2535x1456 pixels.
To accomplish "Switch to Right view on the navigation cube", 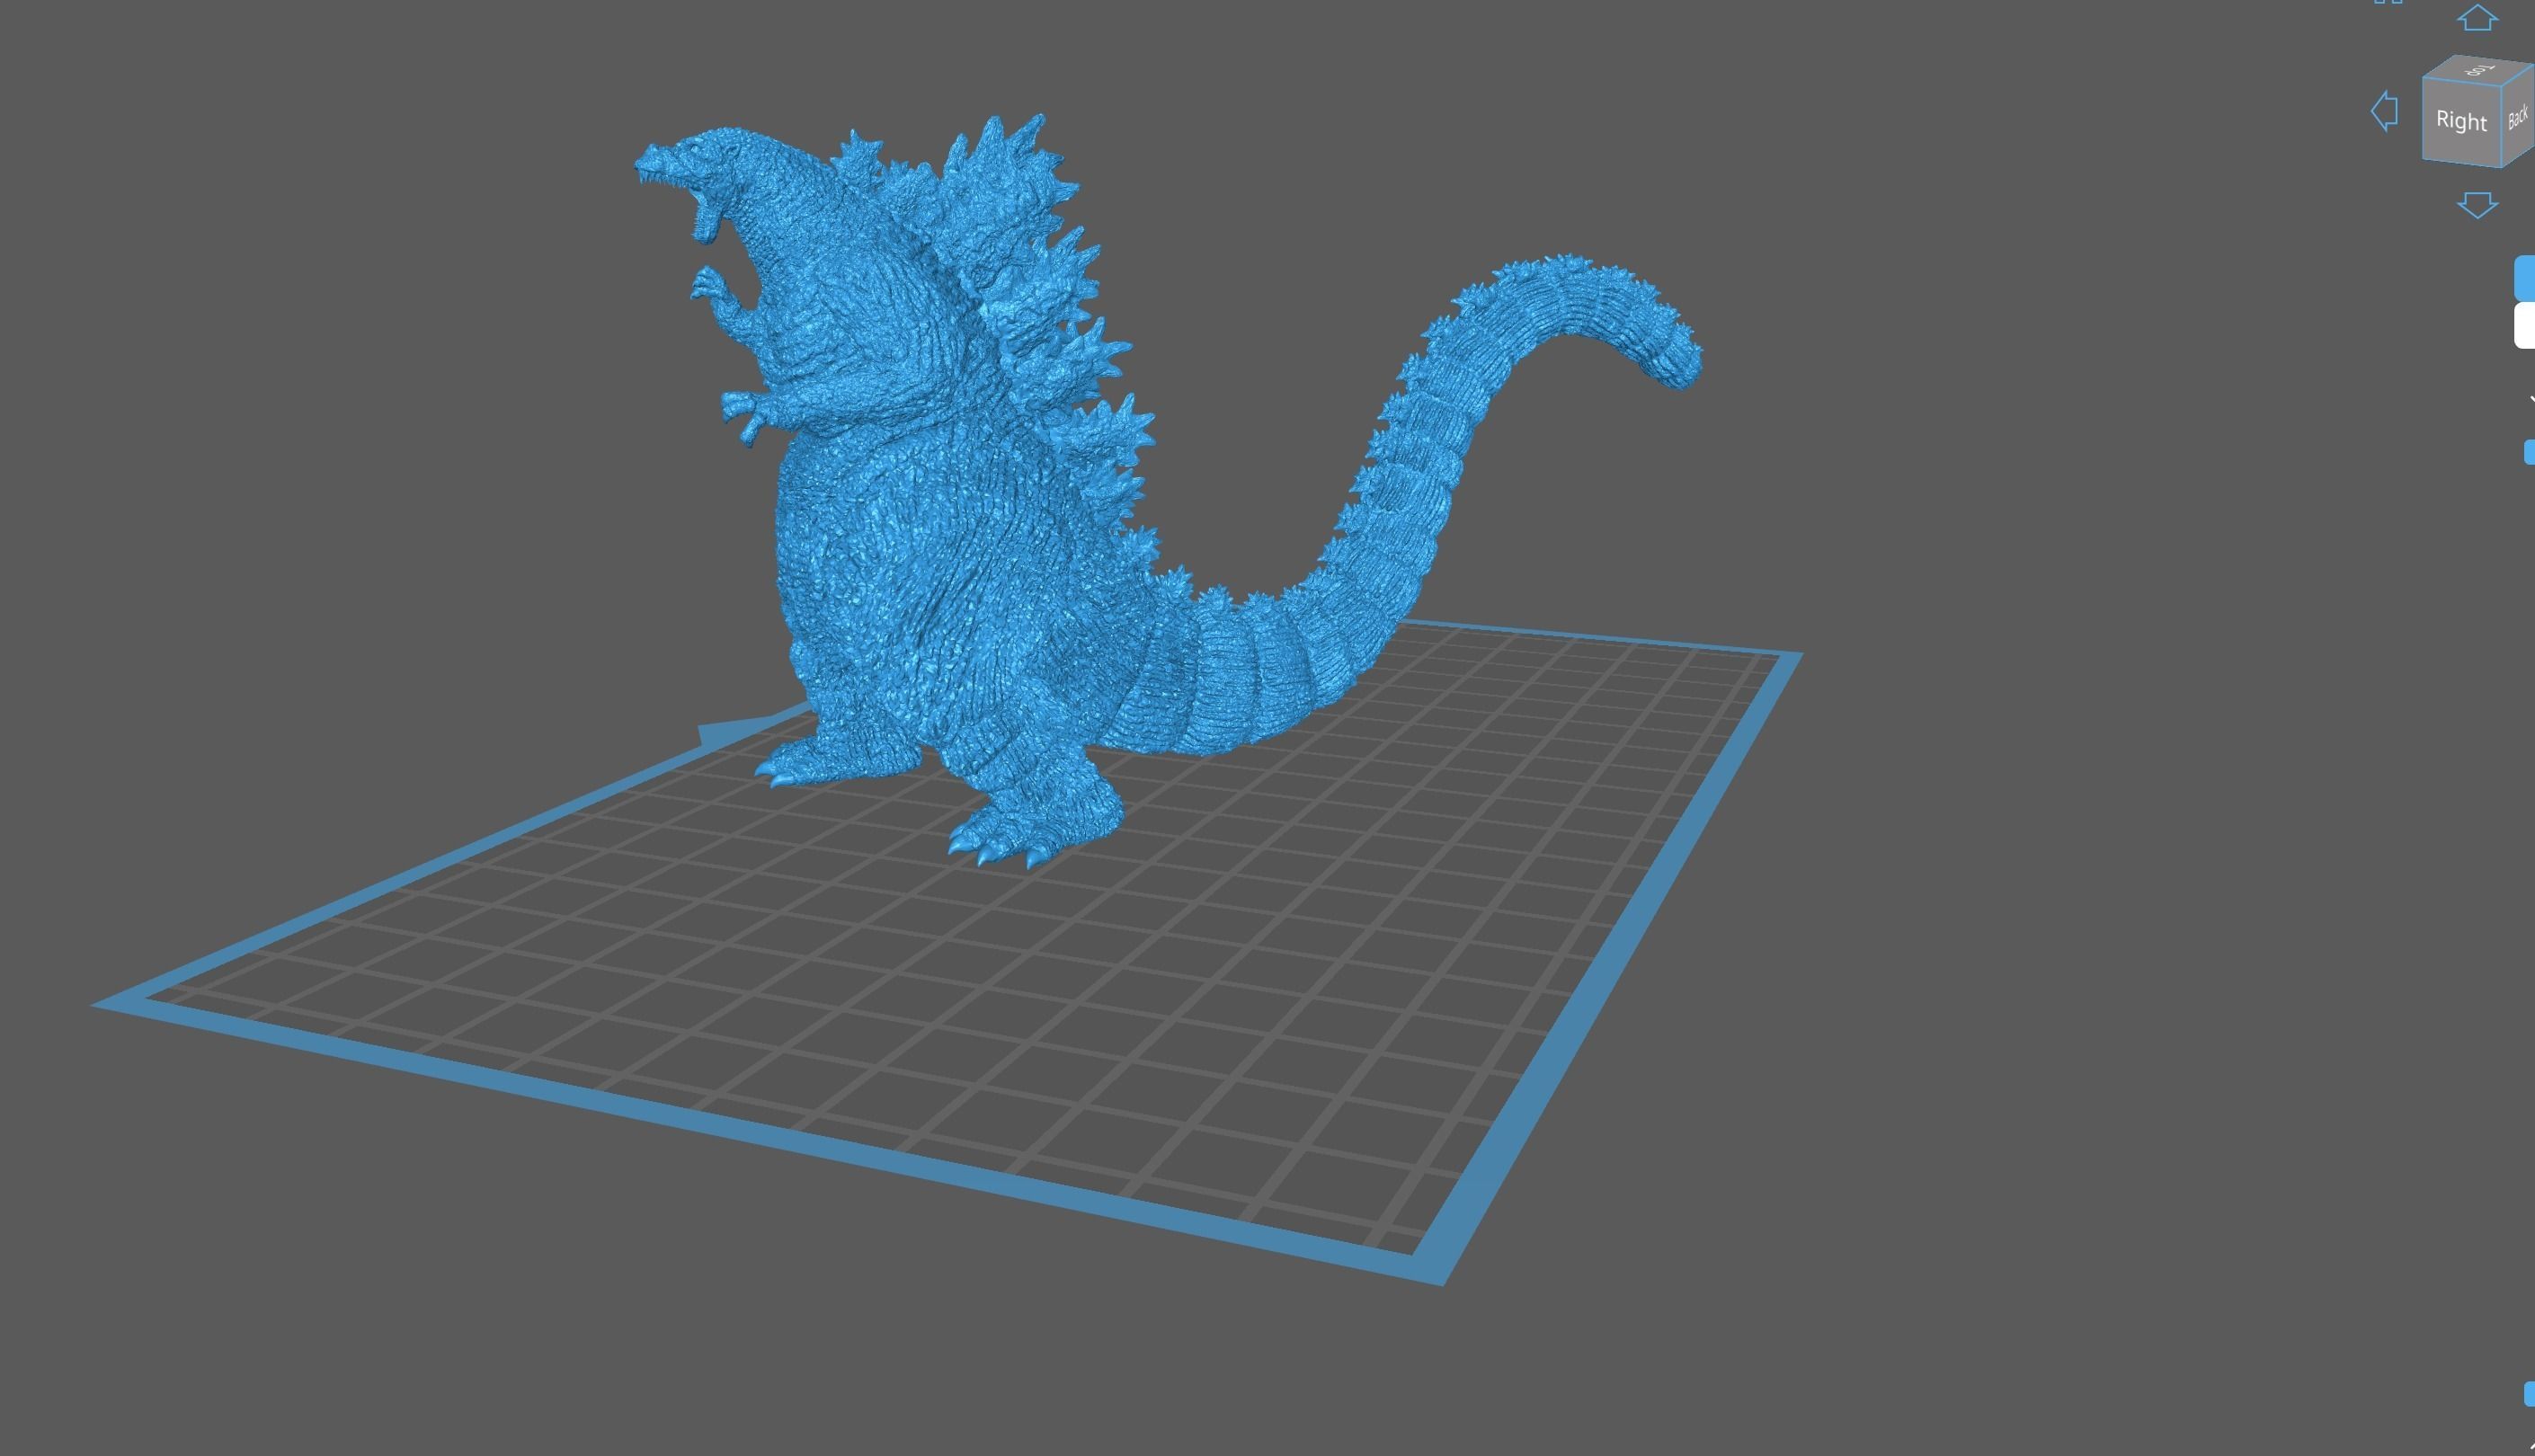I will (2462, 120).
